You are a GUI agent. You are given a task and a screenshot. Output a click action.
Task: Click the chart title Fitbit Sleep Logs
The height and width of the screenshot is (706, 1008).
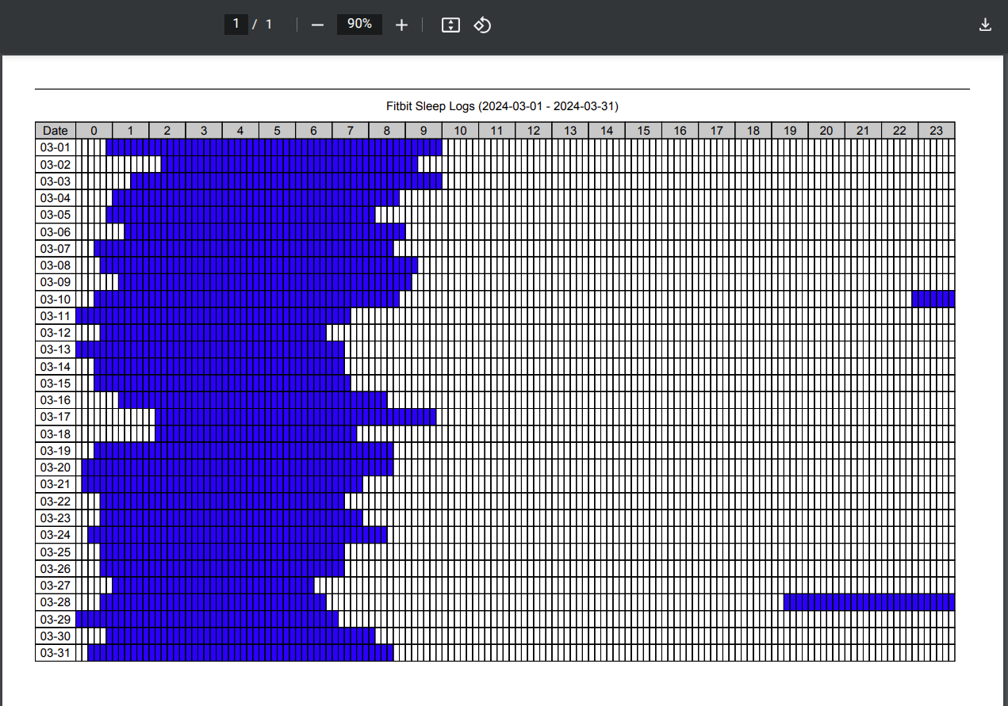501,105
